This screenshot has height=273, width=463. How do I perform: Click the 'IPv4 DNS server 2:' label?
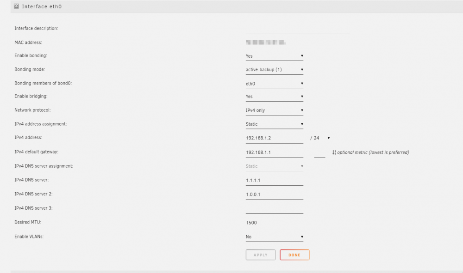34,194
